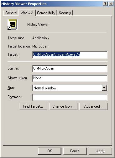Click Cancel to discard changes

pyautogui.click(x=75, y=151)
